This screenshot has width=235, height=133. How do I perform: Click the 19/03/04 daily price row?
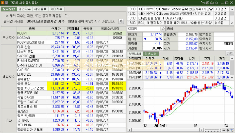[179, 77]
